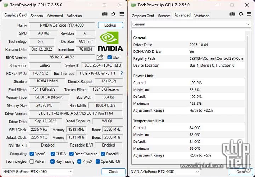Open the Validation tab in right window
The width and height of the screenshot is (255, 177).
pyautogui.click(x=202, y=16)
